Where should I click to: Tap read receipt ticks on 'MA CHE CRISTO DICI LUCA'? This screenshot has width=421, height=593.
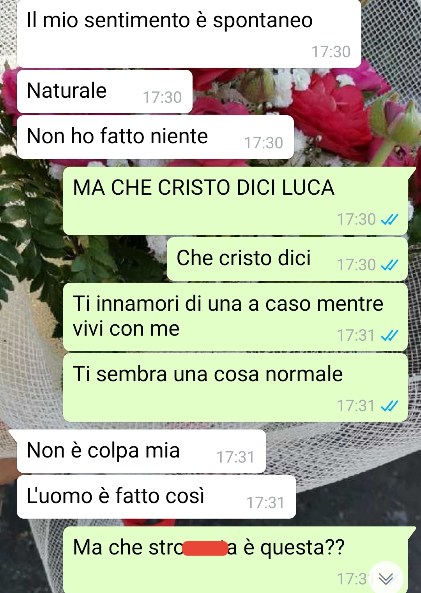pyautogui.click(x=389, y=220)
